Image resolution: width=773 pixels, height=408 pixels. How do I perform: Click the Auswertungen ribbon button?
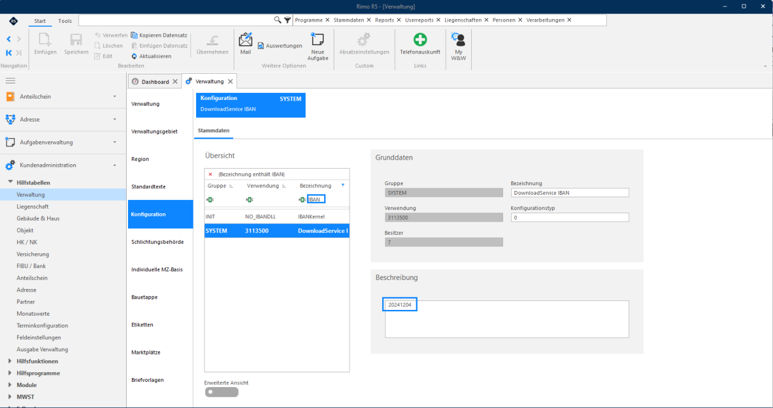pos(280,46)
